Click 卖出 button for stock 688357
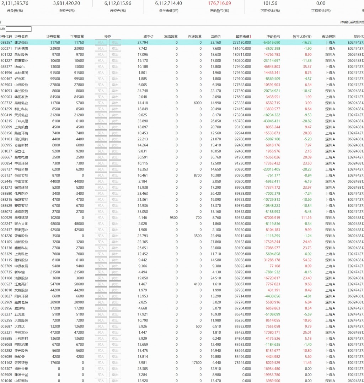 click(x=115, y=43)
